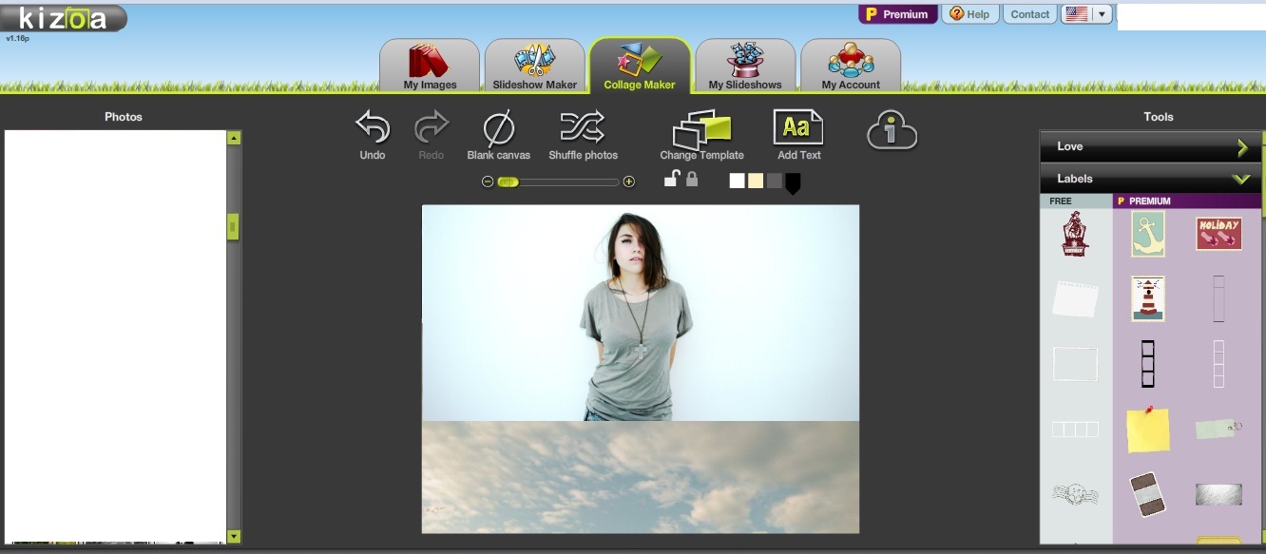1266x554 pixels.
Task: Click the Undo arrow icon
Action: pyautogui.click(x=373, y=128)
